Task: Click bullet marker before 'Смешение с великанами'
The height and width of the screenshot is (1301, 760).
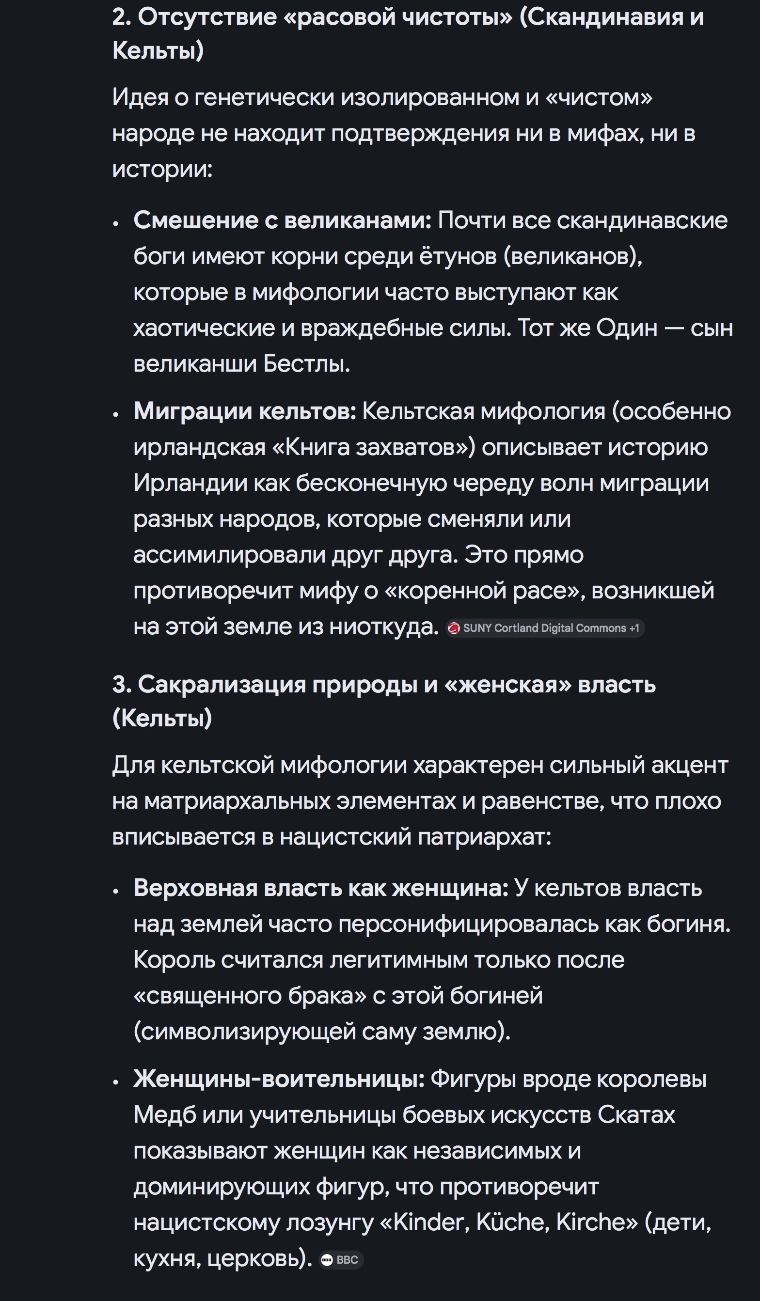Action: tap(116, 223)
